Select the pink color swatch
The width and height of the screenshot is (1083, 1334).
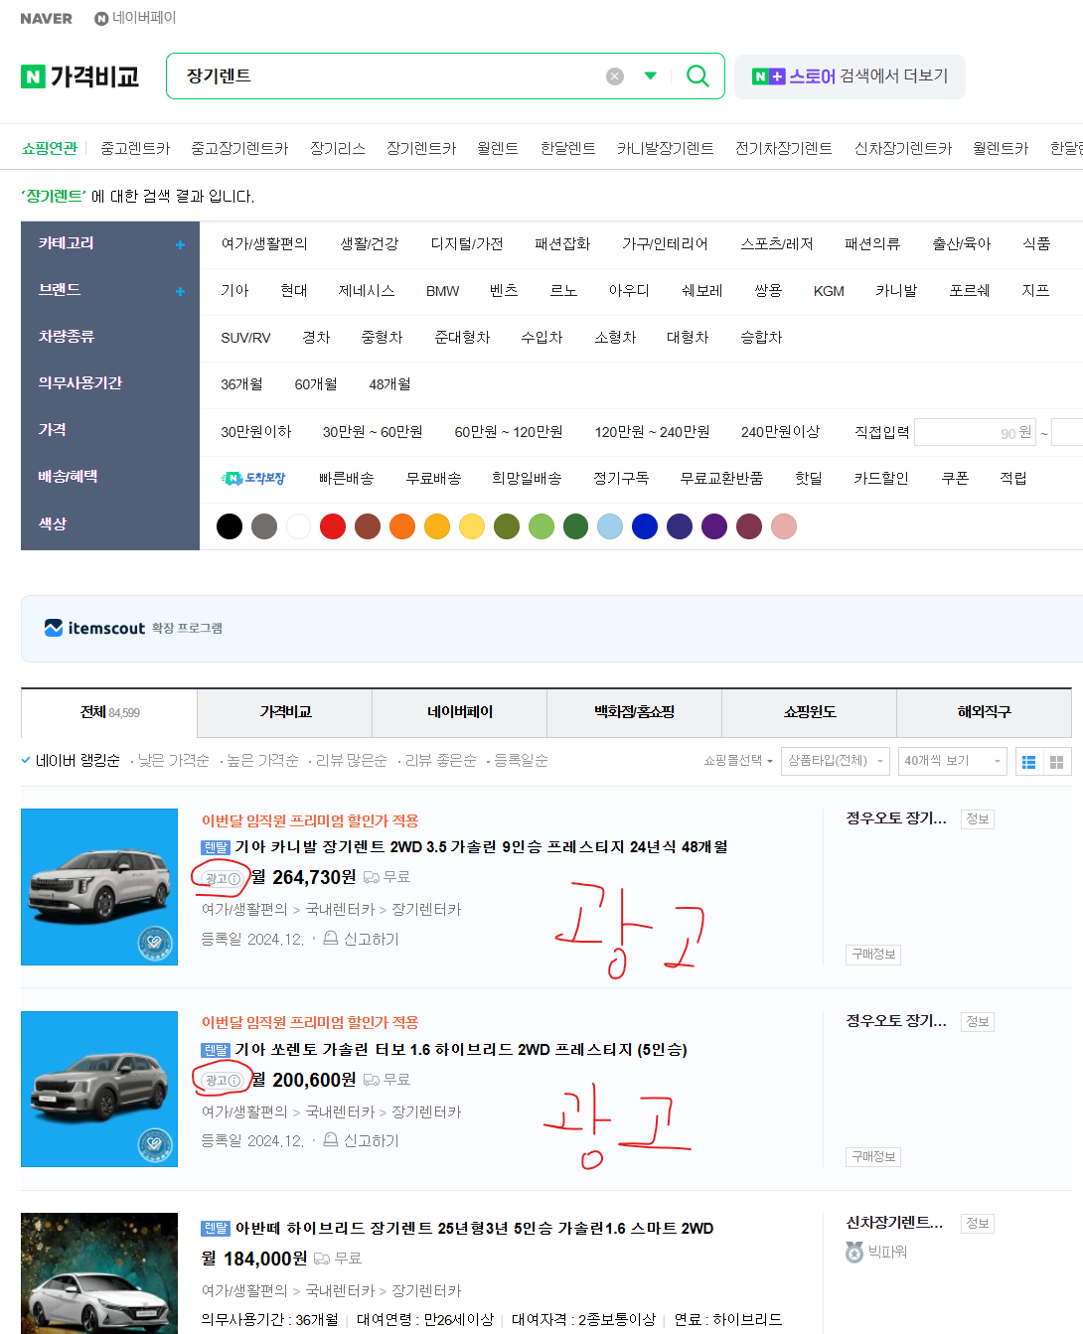[784, 526]
